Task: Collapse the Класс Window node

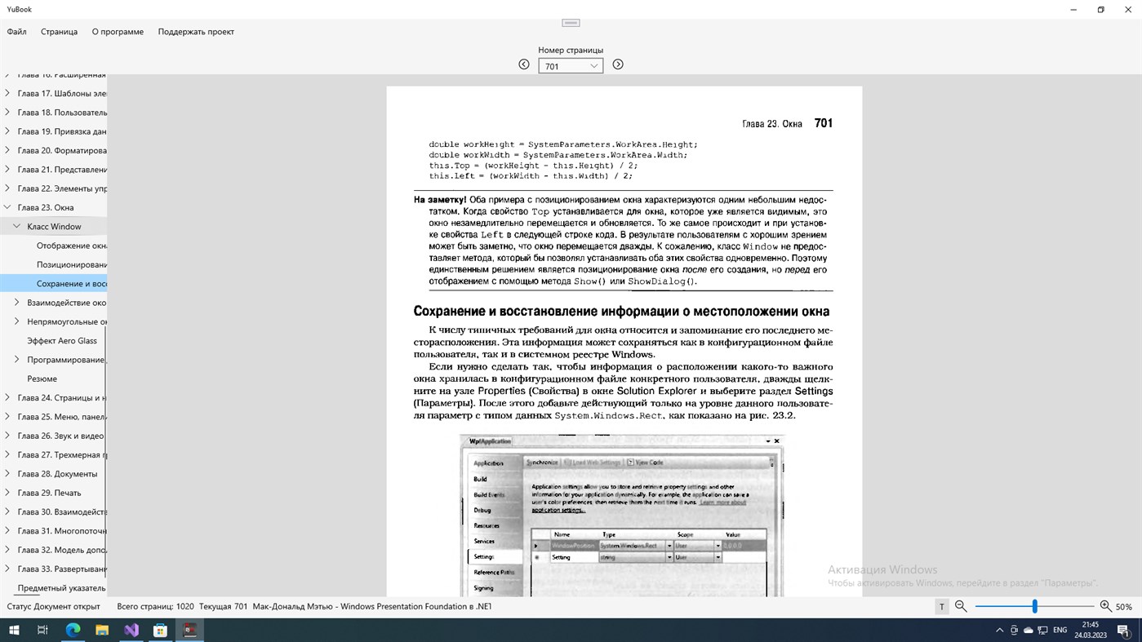Action: (x=17, y=226)
